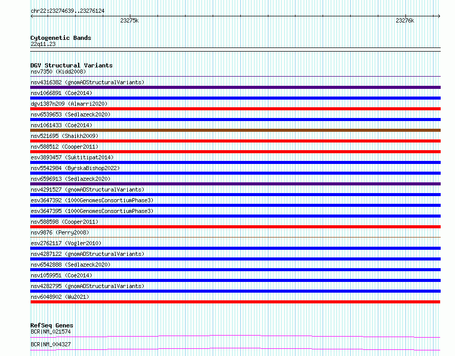Click variant label nsv588598 (Cooper2011)
Image resolution: width=455 pixels, height=356 pixels.
pyautogui.click(x=64, y=222)
